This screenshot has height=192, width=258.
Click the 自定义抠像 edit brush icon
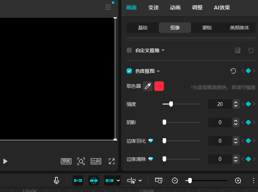(237, 50)
